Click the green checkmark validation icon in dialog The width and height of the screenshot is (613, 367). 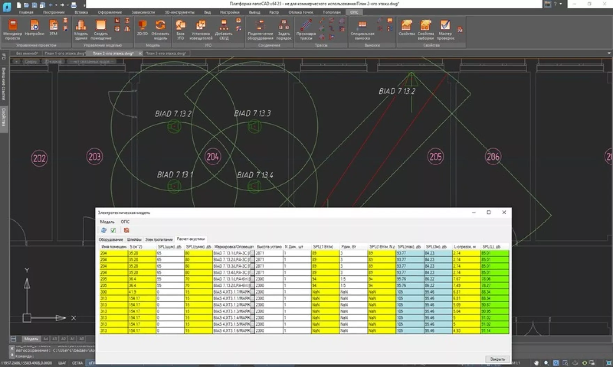coord(112,230)
